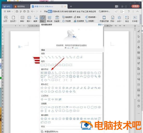This screenshot has height=133, width=143.
Task: Select the smiley face basic shape
Action: 89,76
